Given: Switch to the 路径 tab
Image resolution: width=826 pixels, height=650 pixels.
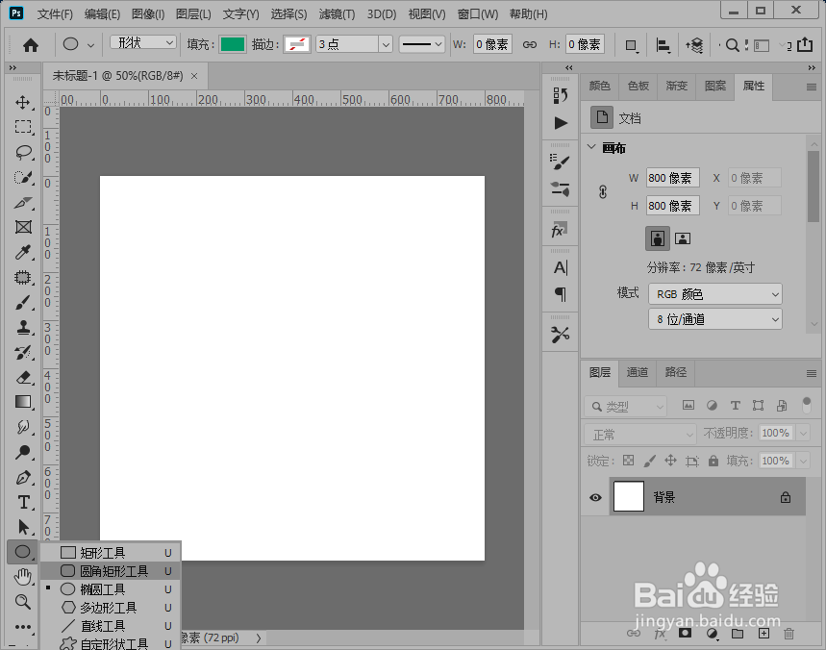Looking at the screenshot, I should 675,372.
